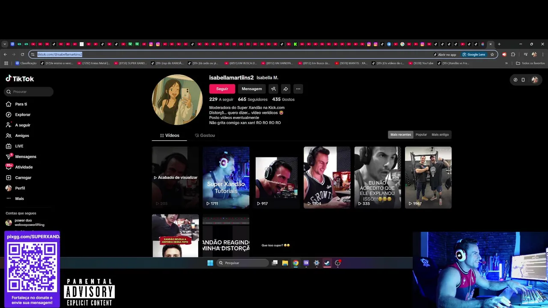Bookmark page with star icon
Viewport: 548px width, 308px height.
(492, 54)
